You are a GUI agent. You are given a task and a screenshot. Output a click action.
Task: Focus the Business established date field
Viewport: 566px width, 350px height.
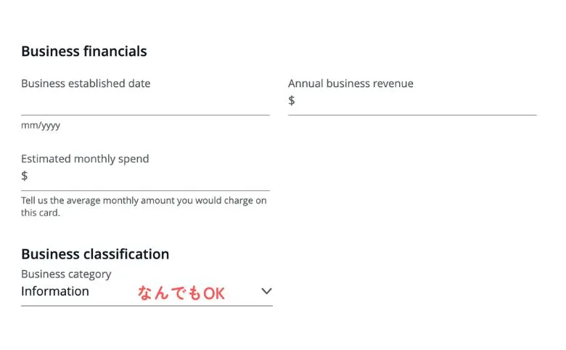tap(145, 102)
